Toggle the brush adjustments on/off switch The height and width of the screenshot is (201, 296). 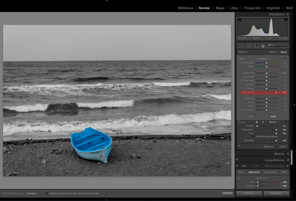(x=240, y=146)
